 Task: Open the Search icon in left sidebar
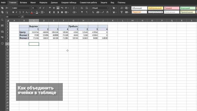coord(2,20)
